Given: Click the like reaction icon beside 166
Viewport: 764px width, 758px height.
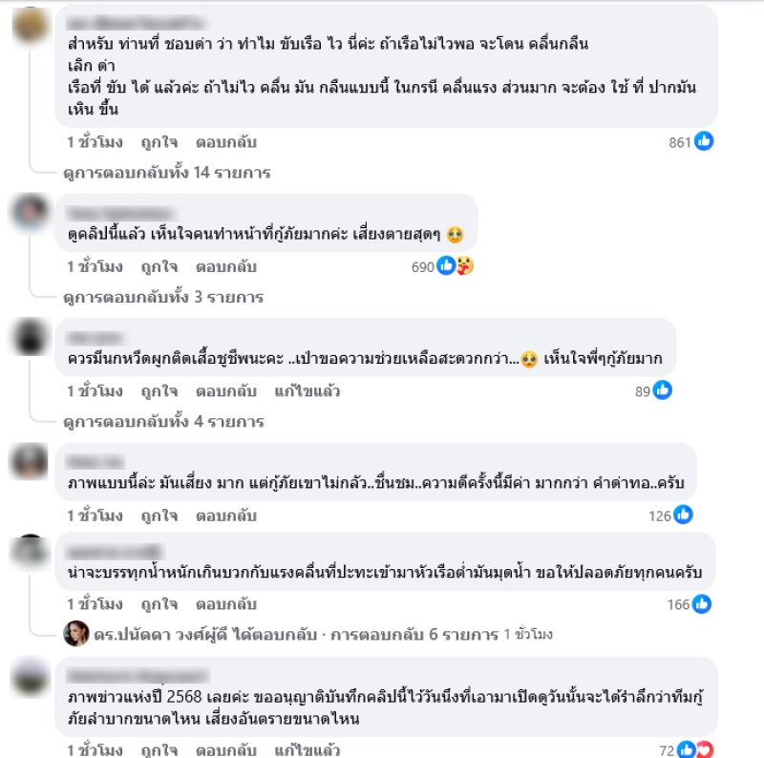Looking at the screenshot, I should click(702, 604).
